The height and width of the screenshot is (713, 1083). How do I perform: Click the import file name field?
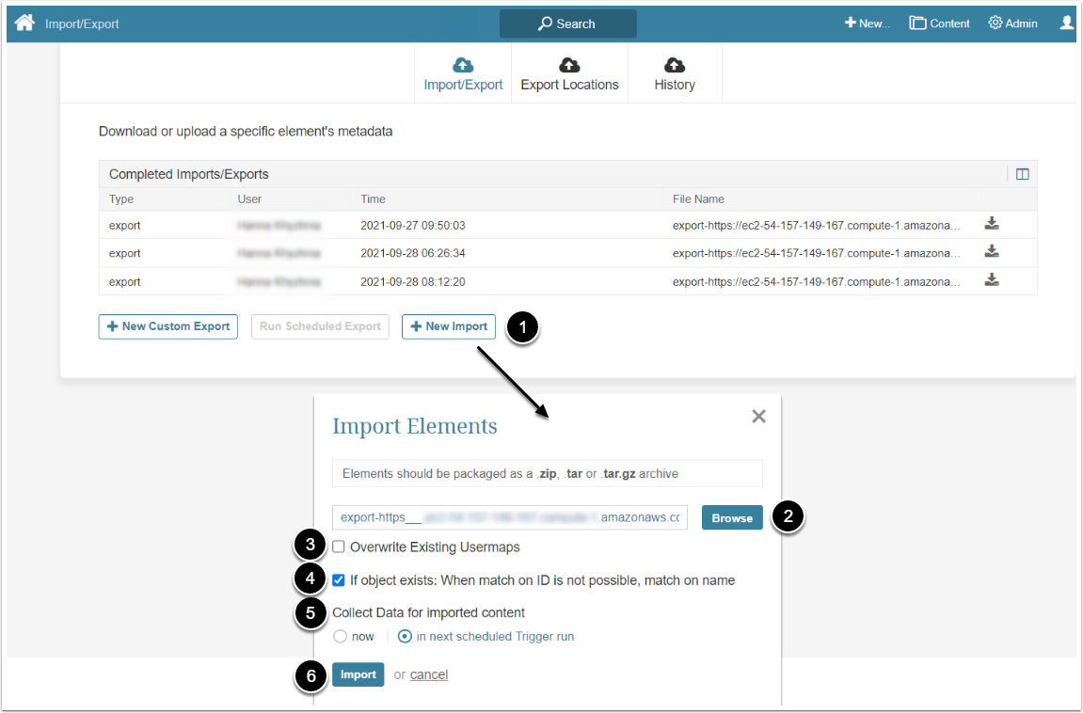pyautogui.click(x=510, y=517)
